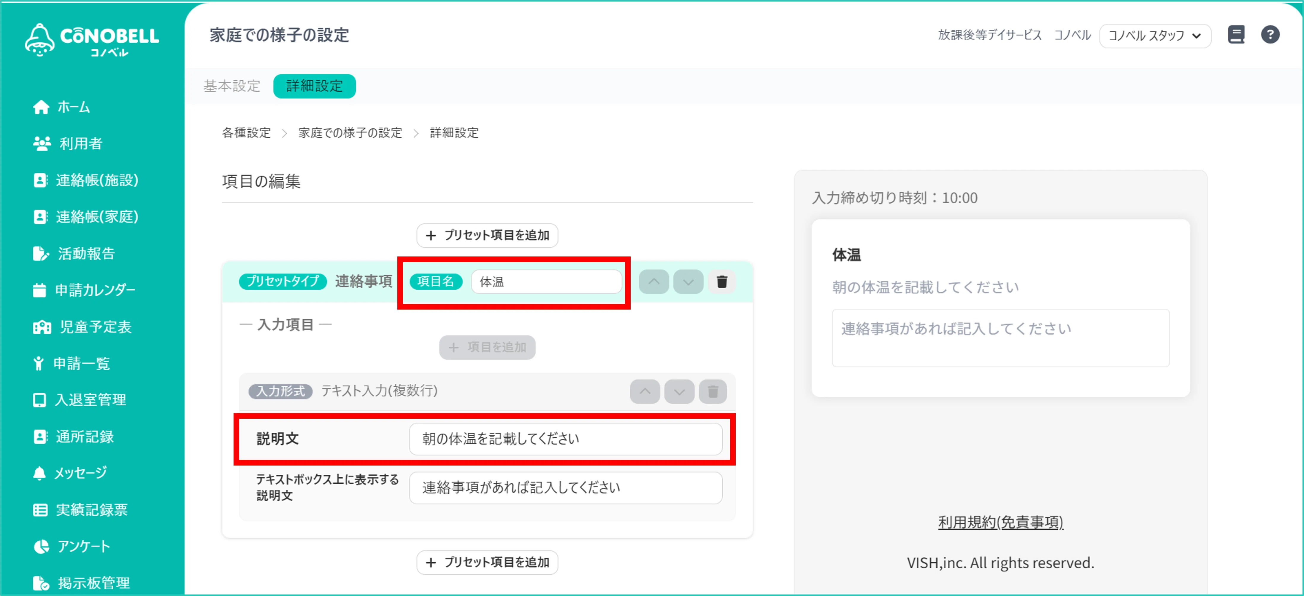Click the テキスト入力(複数行) label
Screen dimensions: 1304x596
(379, 391)
